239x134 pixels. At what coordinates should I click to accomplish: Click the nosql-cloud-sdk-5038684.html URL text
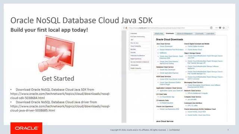coord(60,96)
